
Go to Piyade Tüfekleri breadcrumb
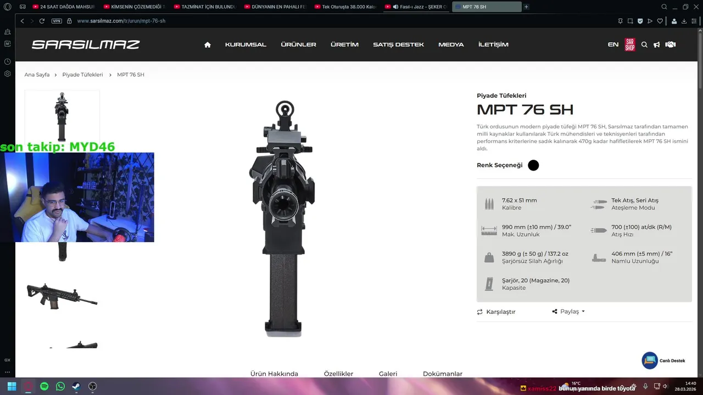coord(82,75)
